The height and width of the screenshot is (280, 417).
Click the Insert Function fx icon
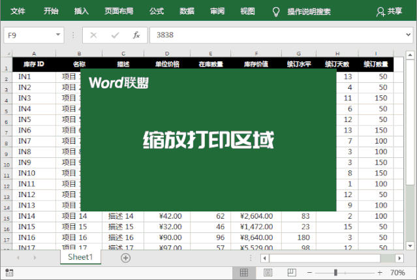pyautogui.click(x=136, y=35)
